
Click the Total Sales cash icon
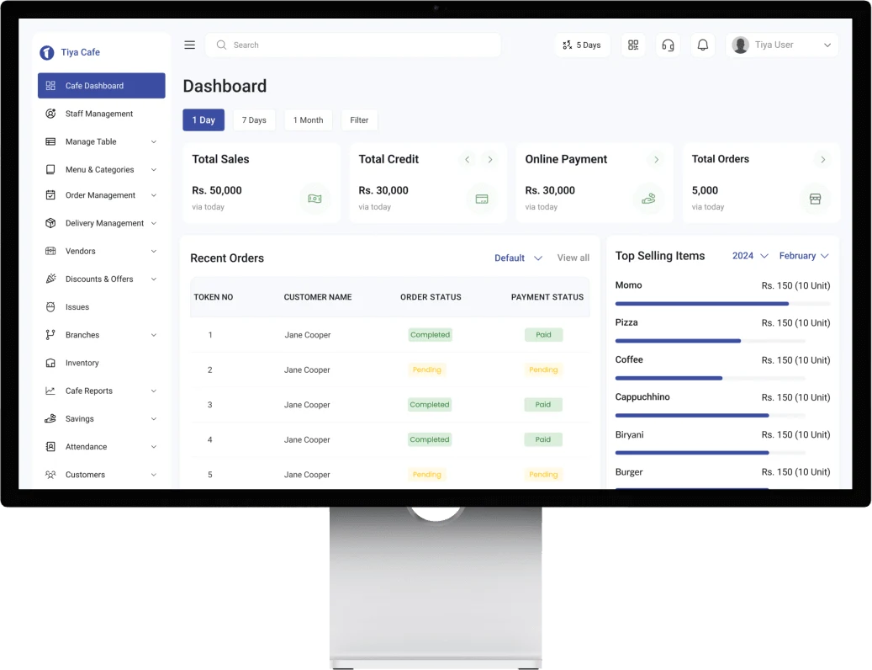point(314,199)
